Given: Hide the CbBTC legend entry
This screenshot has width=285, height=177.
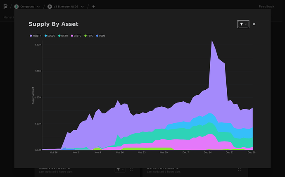Looking at the screenshot, I should click(x=77, y=36).
